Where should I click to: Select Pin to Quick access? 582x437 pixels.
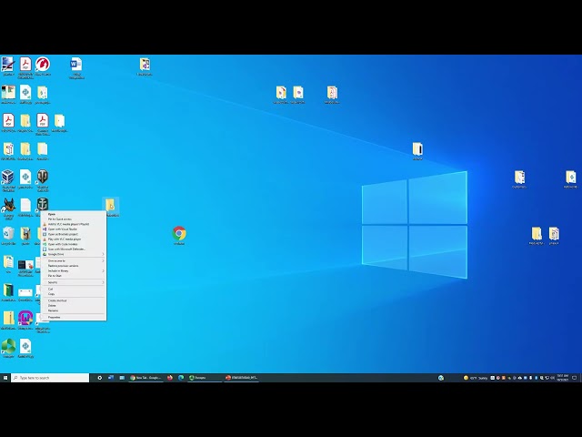(x=74, y=219)
